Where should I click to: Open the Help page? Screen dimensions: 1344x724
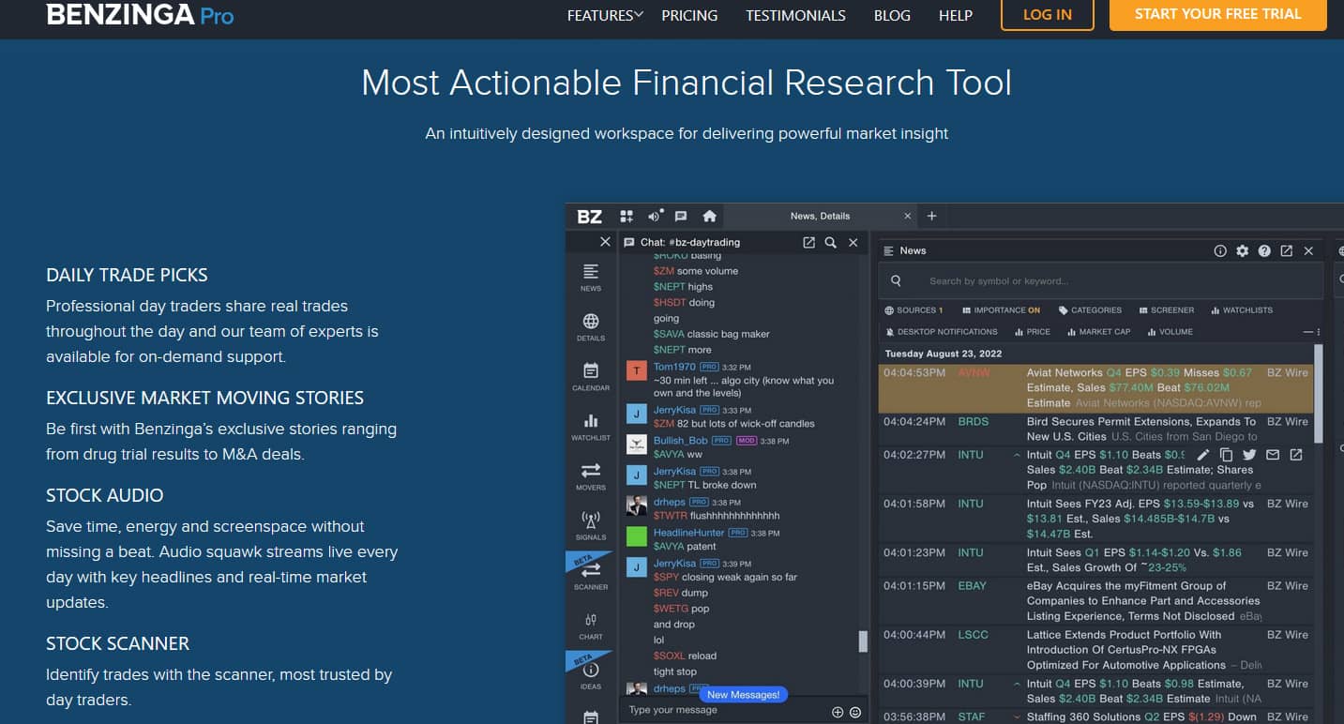pos(956,15)
